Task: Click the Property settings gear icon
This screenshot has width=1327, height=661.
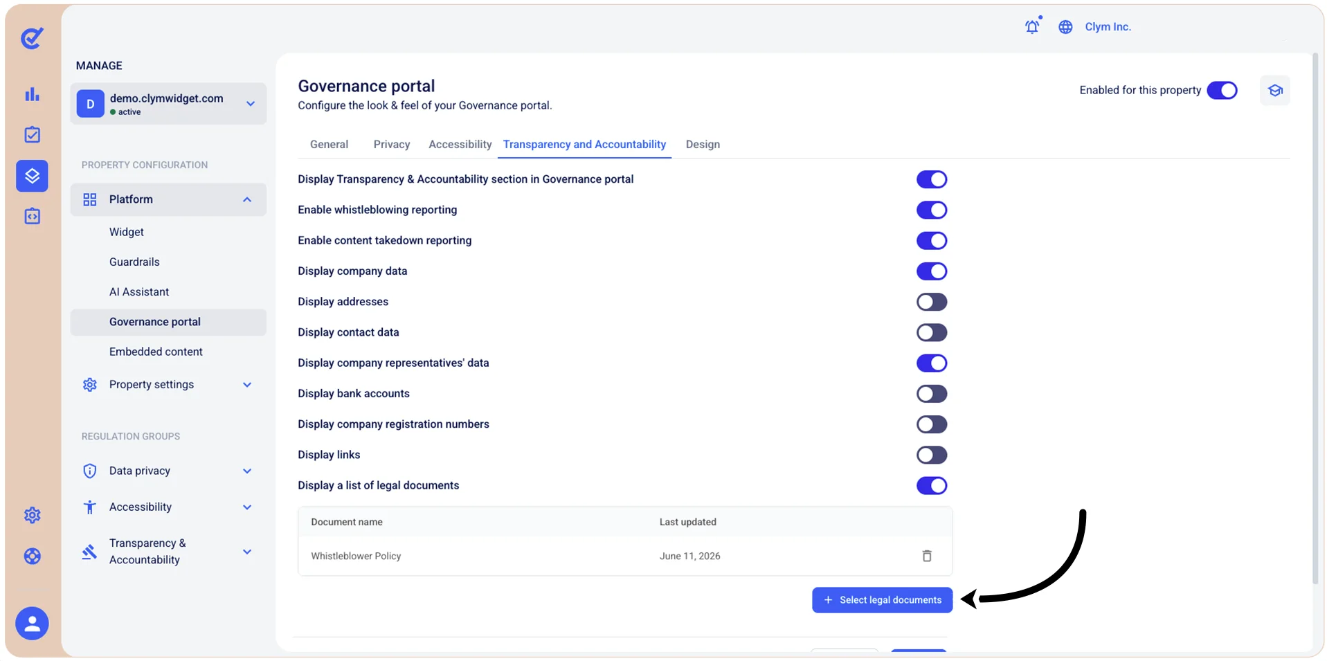Action: (x=90, y=385)
